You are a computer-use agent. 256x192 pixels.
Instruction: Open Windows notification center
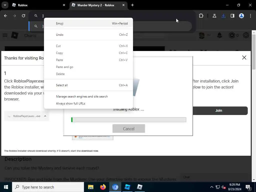(248, 187)
